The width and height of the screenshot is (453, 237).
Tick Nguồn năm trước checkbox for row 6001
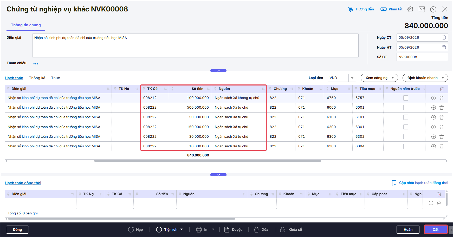tap(406, 108)
